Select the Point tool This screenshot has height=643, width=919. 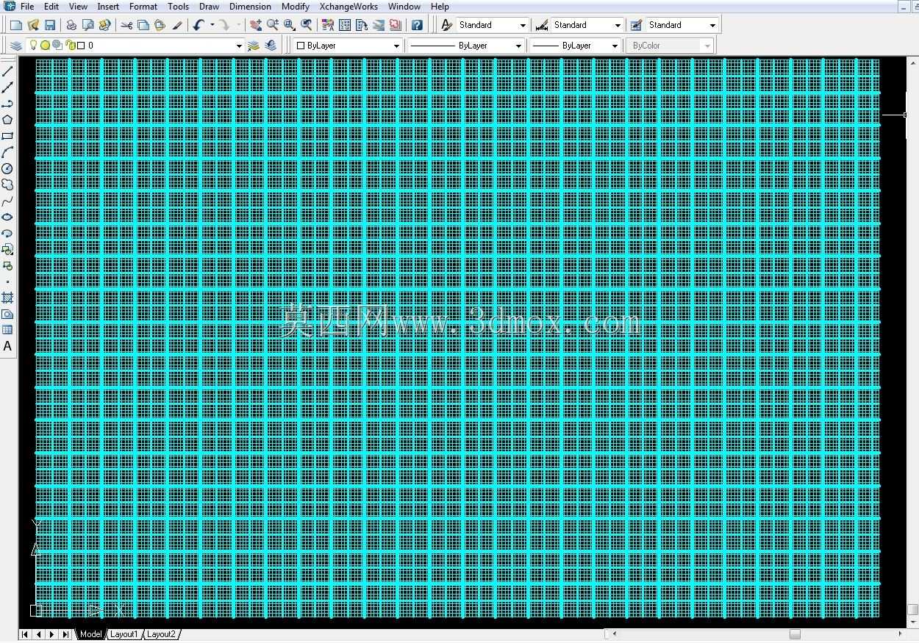(7, 281)
